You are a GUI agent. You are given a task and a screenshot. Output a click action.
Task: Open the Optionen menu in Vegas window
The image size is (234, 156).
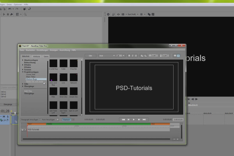pos(18,4)
